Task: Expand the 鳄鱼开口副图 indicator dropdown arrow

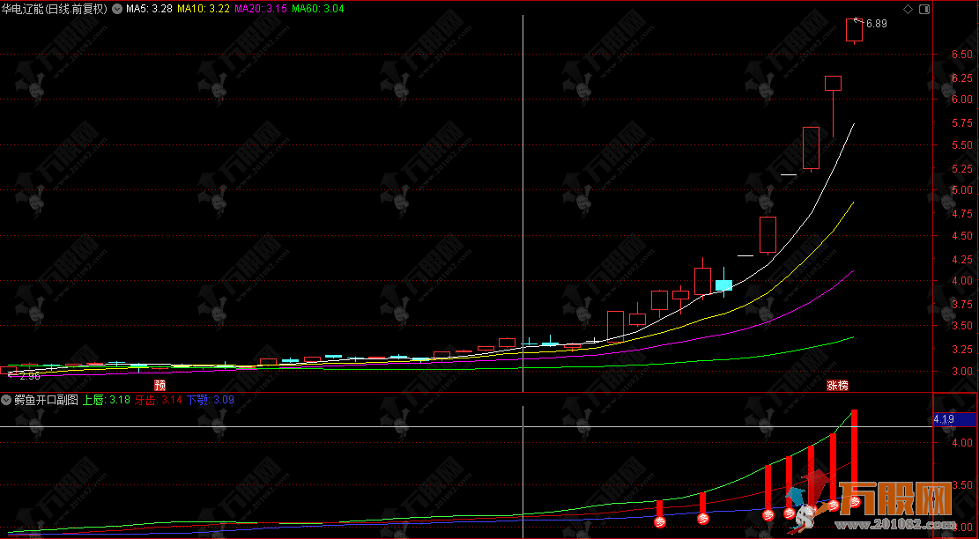Action: pyautogui.click(x=6, y=400)
